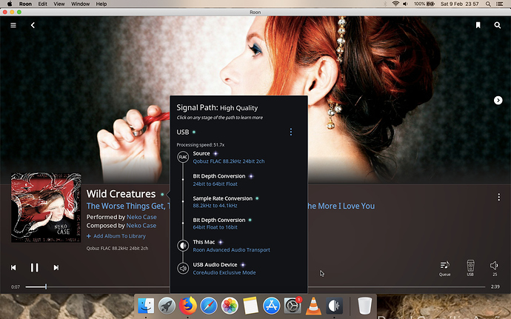Open Notes from the Dock
Image resolution: width=511 pixels, height=319 pixels.
[x=250, y=306]
